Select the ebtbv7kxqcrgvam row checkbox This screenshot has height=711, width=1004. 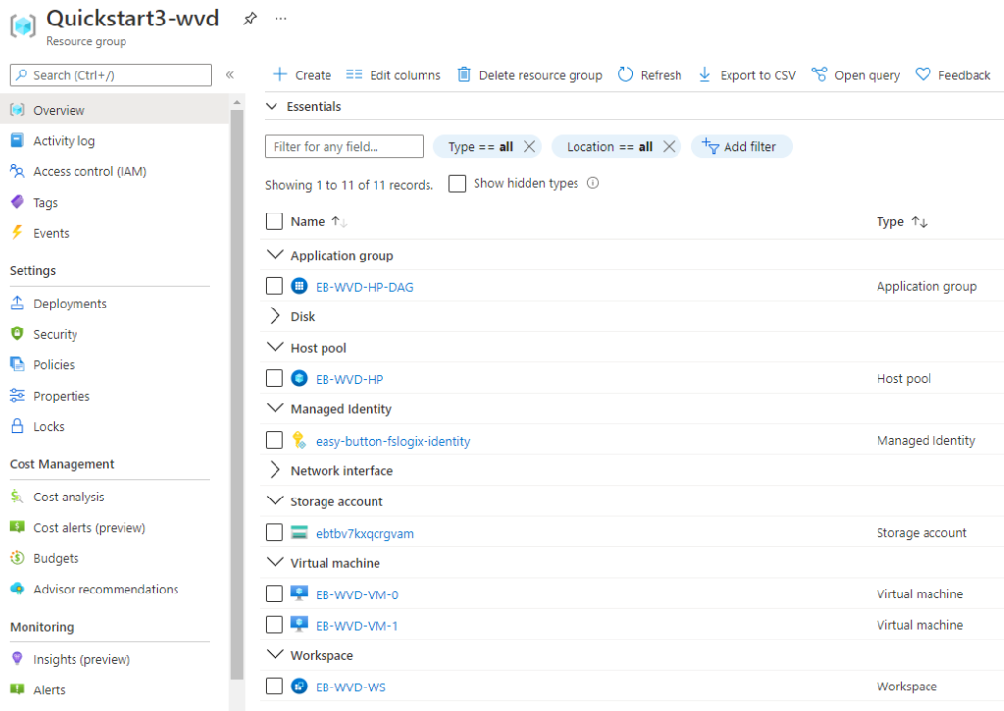point(275,532)
